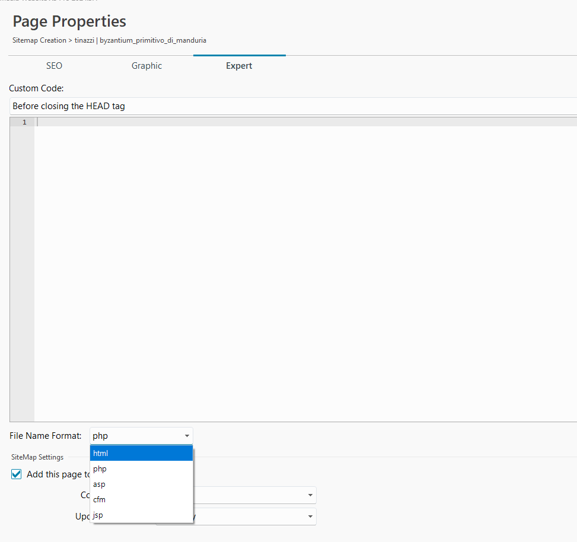Choose the cfm file format option
577x542 pixels.
click(141, 500)
